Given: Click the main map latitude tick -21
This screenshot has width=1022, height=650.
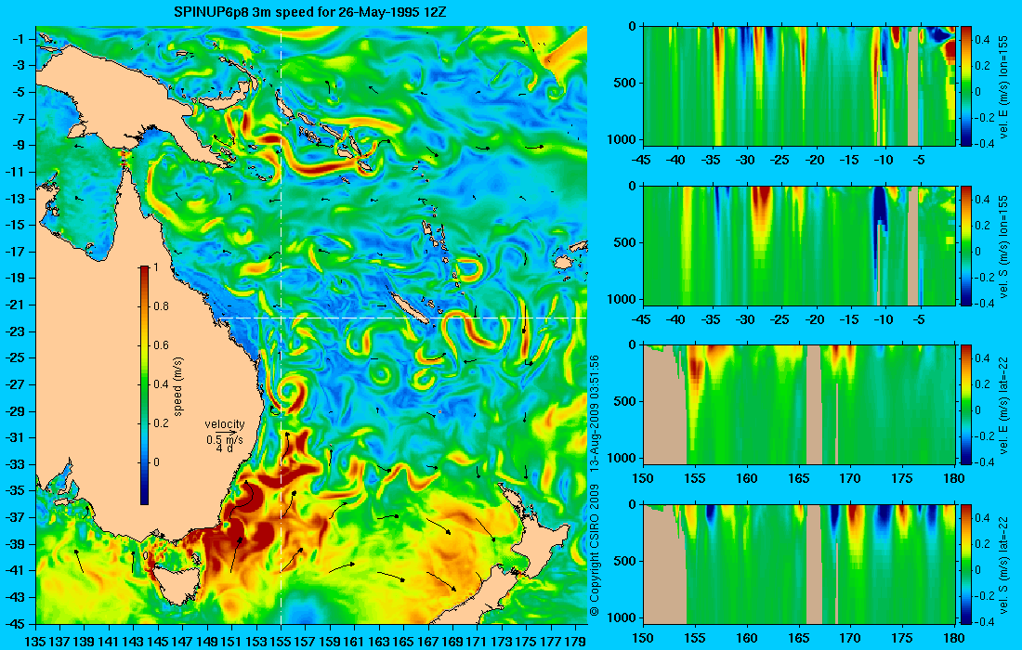Looking at the screenshot, I should pos(17,305).
